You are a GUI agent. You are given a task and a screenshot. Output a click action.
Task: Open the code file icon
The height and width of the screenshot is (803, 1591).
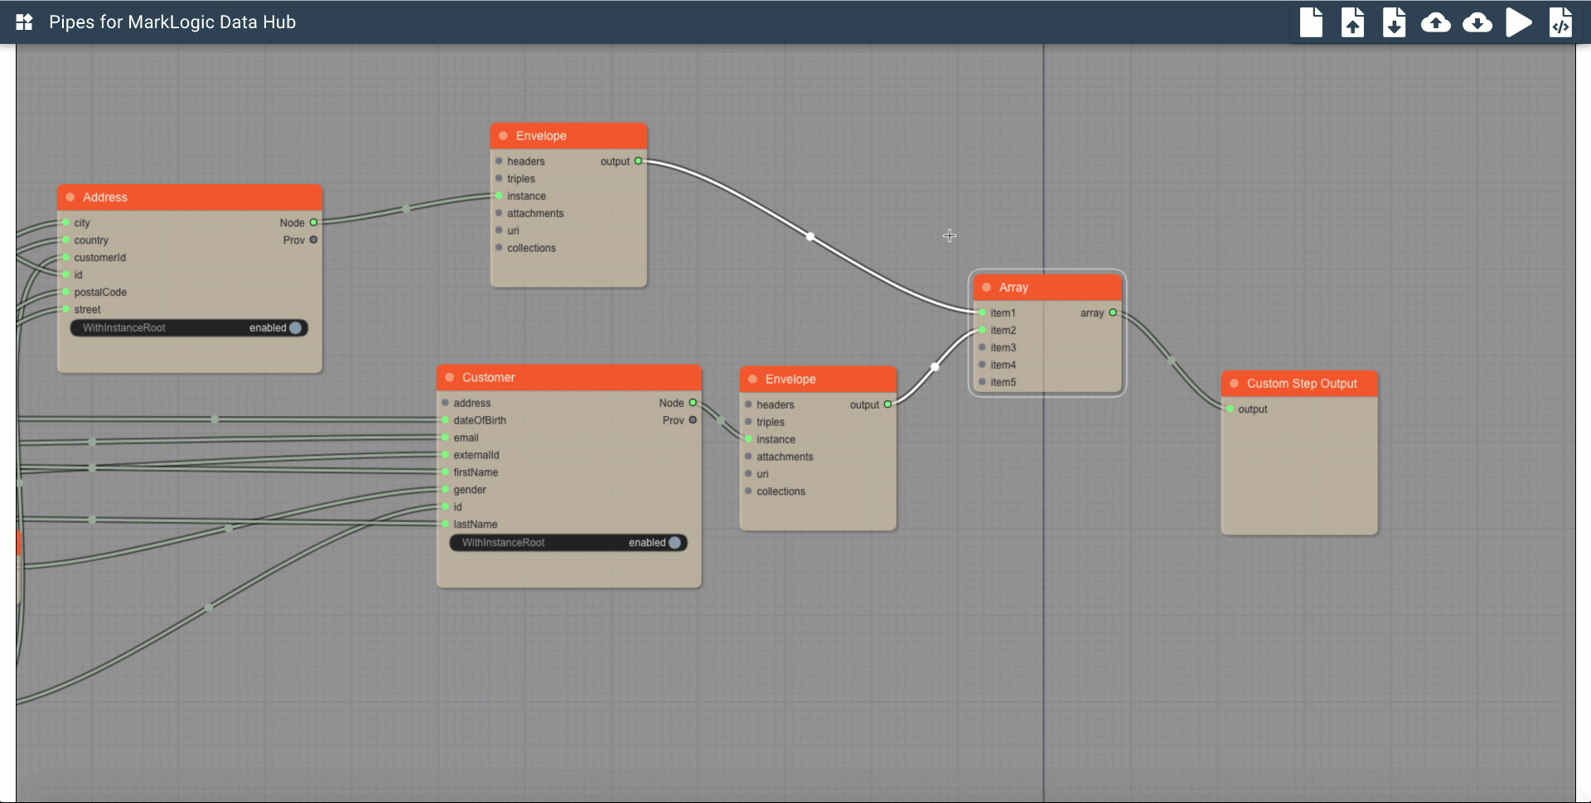pos(1560,22)
